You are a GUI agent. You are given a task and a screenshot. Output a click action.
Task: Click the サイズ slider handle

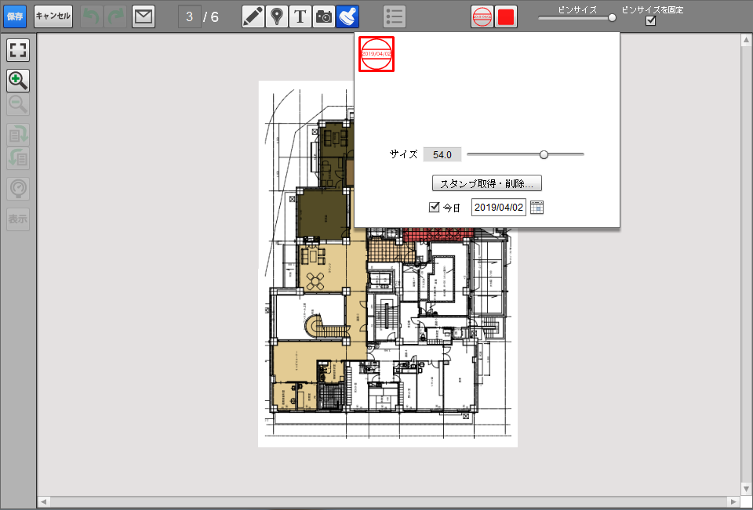[x=544, y=154]
